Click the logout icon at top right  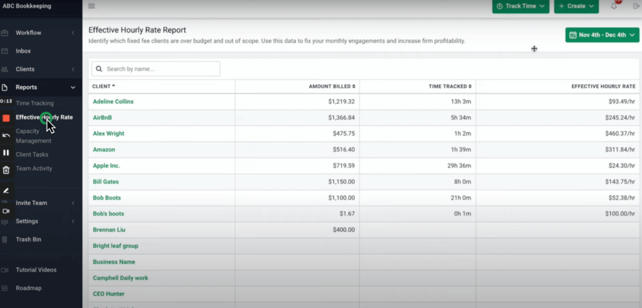(636, 6)
